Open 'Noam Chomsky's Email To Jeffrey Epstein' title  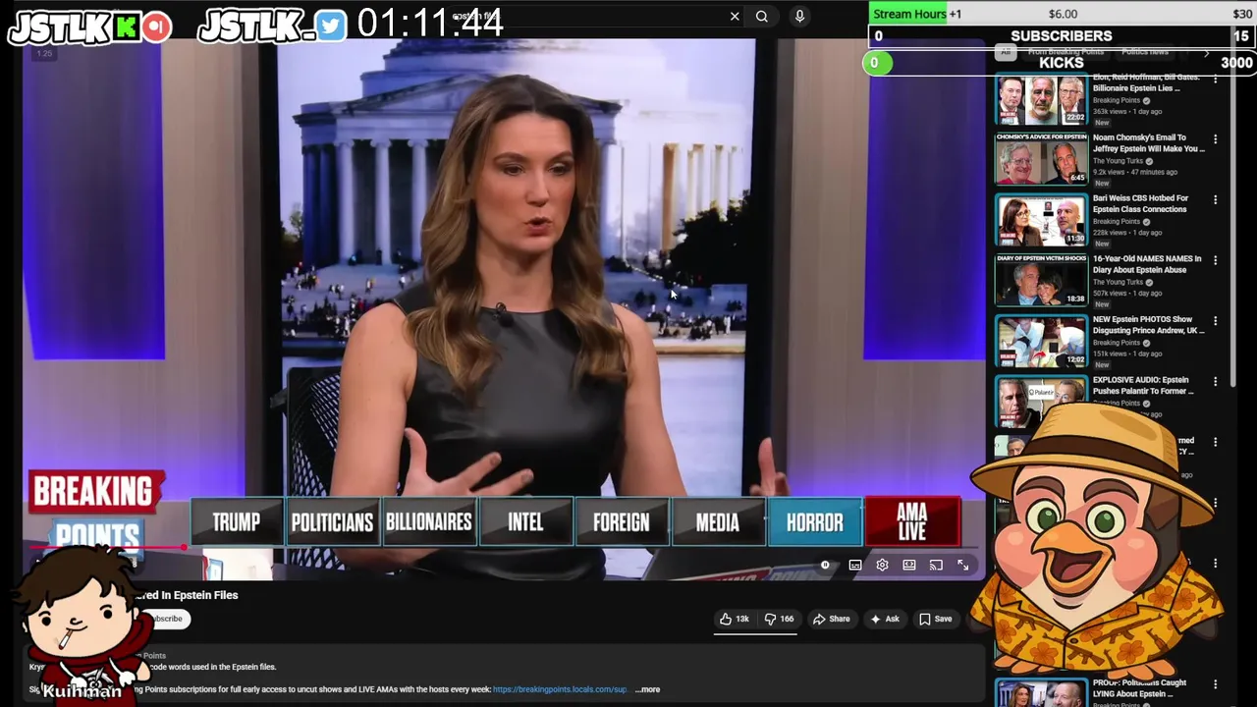coord(1149,143)
